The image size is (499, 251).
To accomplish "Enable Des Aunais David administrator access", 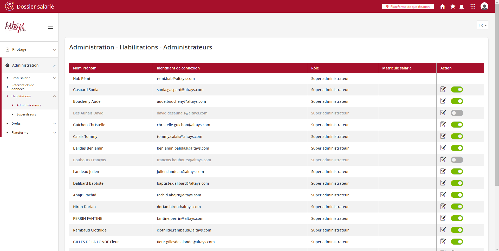I will pyautogui.click(x=457, y=113).
